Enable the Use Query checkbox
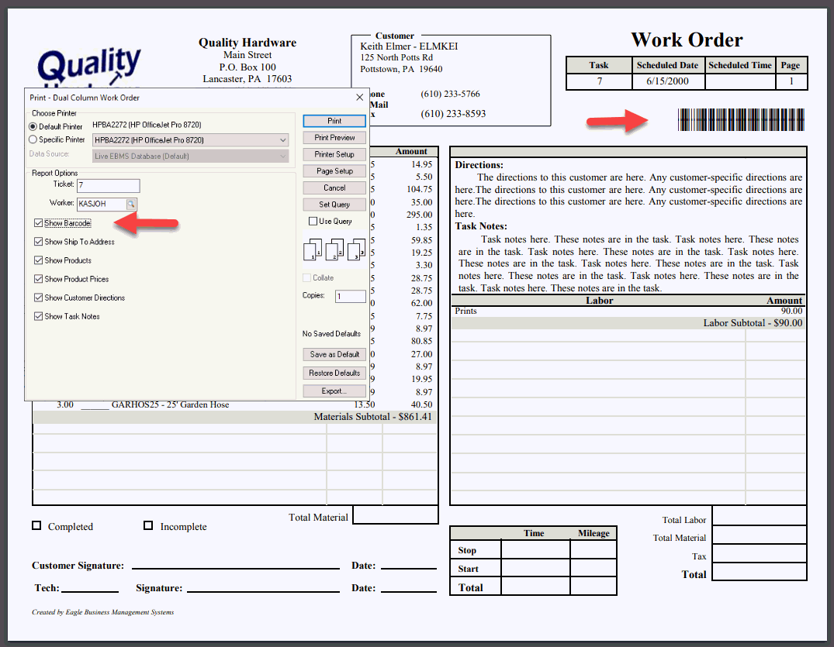 click(x=313, y=221)
